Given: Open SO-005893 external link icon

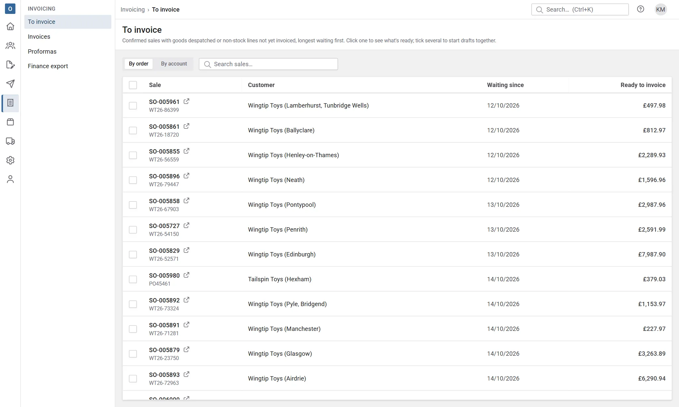Looking at the screenshot, I should [187, 374].
